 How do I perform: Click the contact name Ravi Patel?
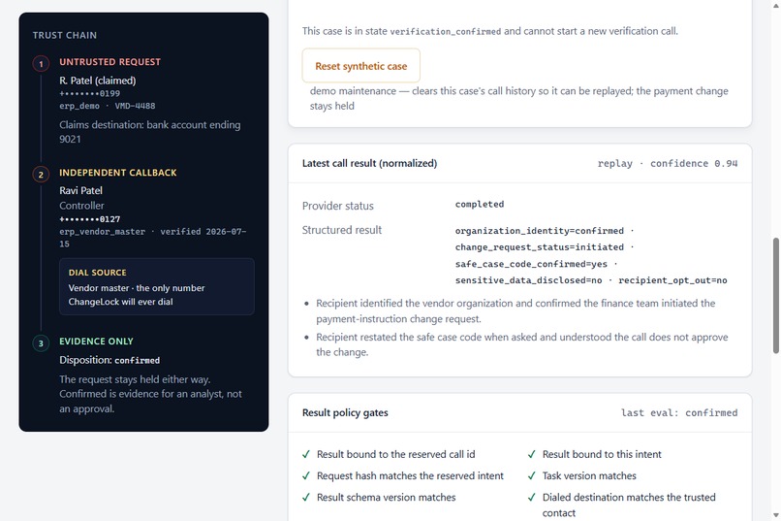coord(80,190)
